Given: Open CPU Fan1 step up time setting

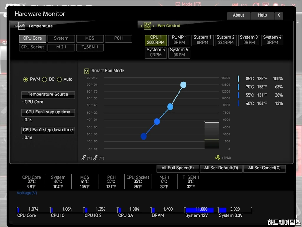Looking at the screenshot, I should tap(48, 113).
